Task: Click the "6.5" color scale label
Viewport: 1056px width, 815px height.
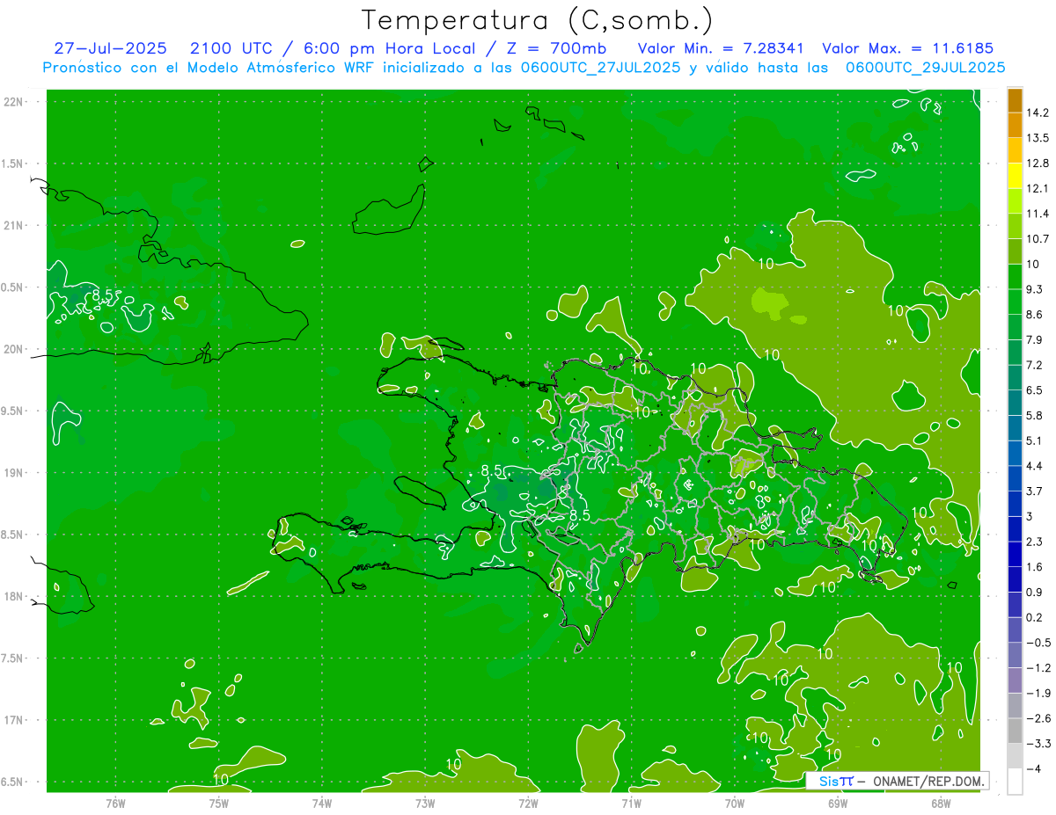Action: 1035,390
